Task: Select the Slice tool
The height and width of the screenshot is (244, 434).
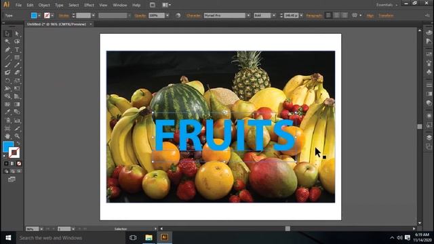Action: 17,128
